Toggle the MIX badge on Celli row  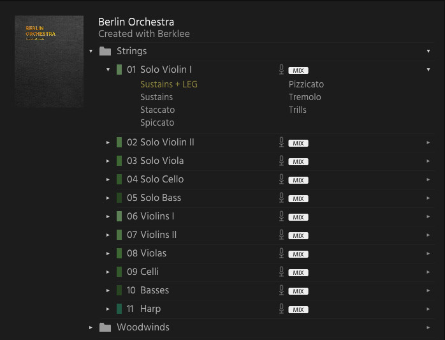pyautogui.click(x=298, y=273)
